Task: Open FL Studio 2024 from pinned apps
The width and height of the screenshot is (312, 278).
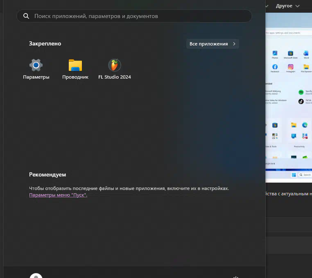Action: point(115,66)
